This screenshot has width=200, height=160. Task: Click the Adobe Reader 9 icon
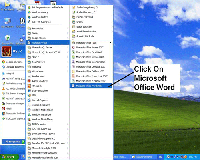[29, 81]
